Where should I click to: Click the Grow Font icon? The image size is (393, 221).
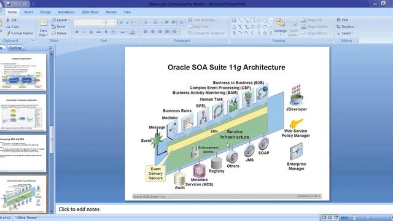click(121, 23)
